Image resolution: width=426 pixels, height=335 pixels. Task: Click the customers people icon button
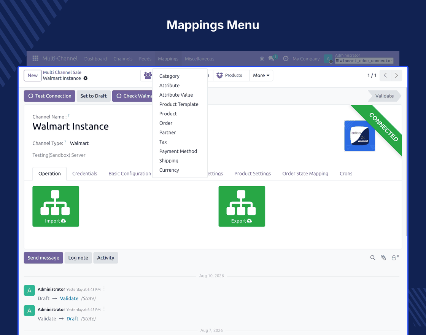pyautogui.click(x=147, y=76)
